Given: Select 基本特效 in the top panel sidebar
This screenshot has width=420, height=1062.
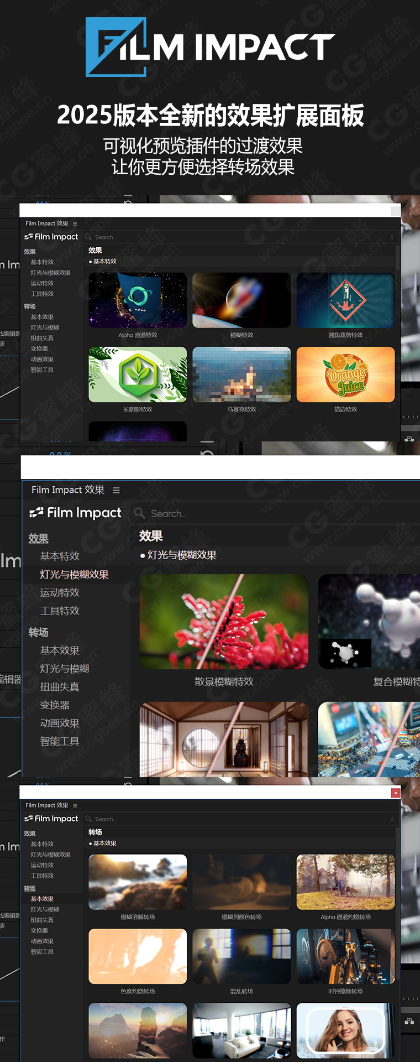Looking at the screenshot, I should (42, 262).
